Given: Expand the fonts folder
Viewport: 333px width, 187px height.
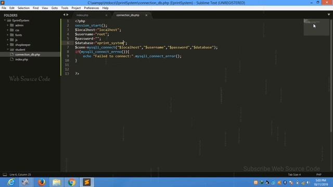Looking at the screenshot, I should 8,35.
